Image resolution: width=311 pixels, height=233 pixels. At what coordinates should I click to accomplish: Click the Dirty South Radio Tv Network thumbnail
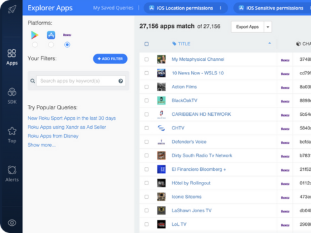[x=161, y=155]
